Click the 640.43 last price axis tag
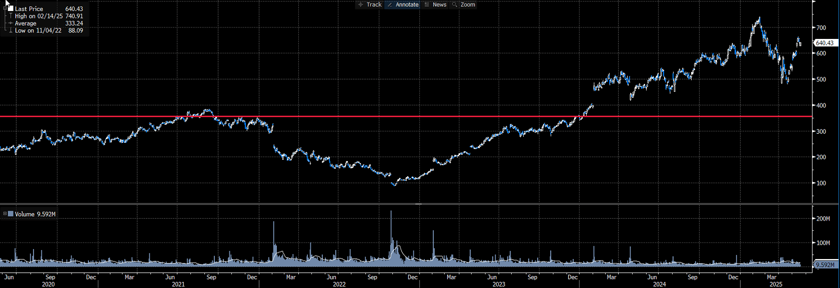 pos(825,43)
